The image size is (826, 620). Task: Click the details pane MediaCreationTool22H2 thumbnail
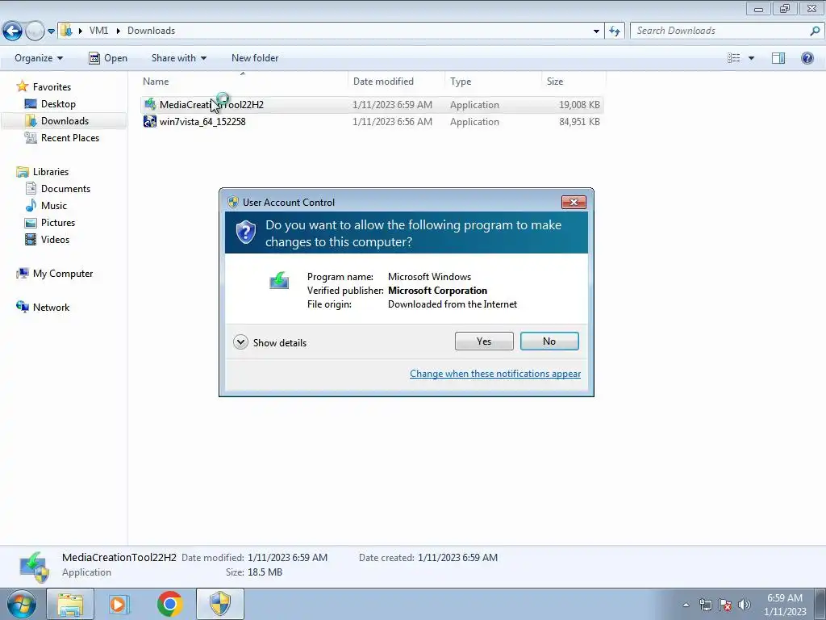pyautogui.click(x=35, y=567)
